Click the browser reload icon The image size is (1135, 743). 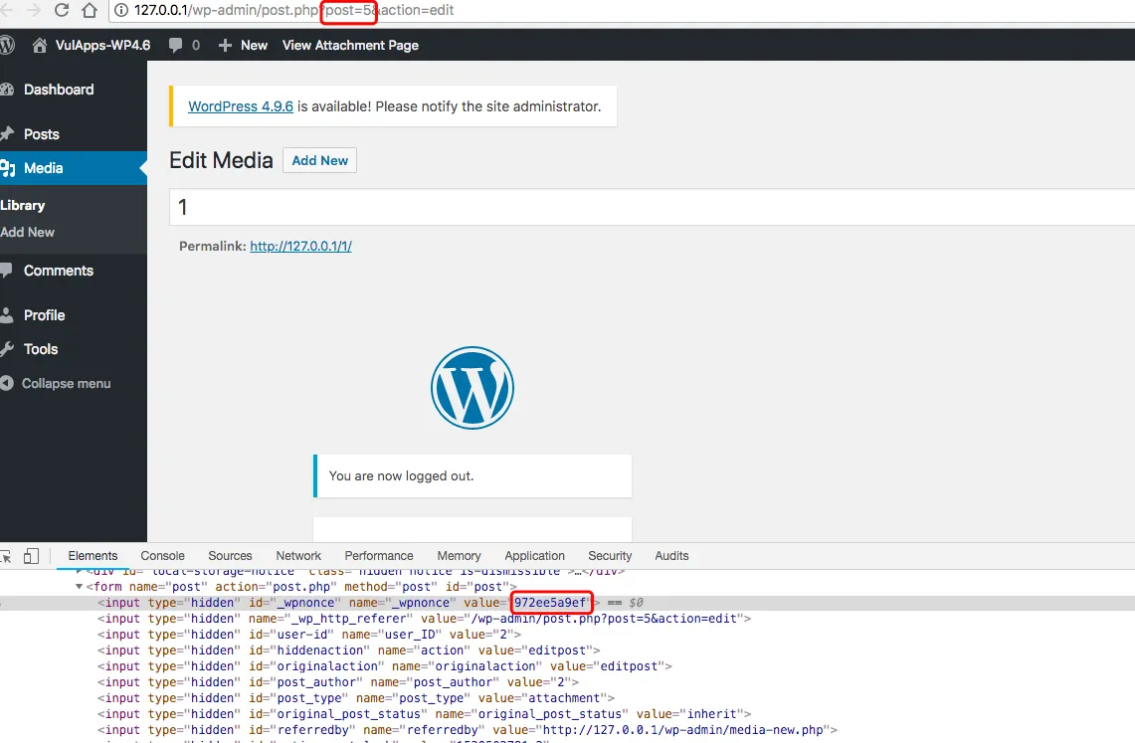click(62, 11)
